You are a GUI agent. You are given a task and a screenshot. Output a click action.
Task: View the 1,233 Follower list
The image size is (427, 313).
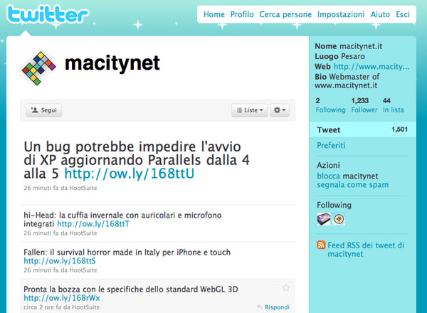coord(364,105)
